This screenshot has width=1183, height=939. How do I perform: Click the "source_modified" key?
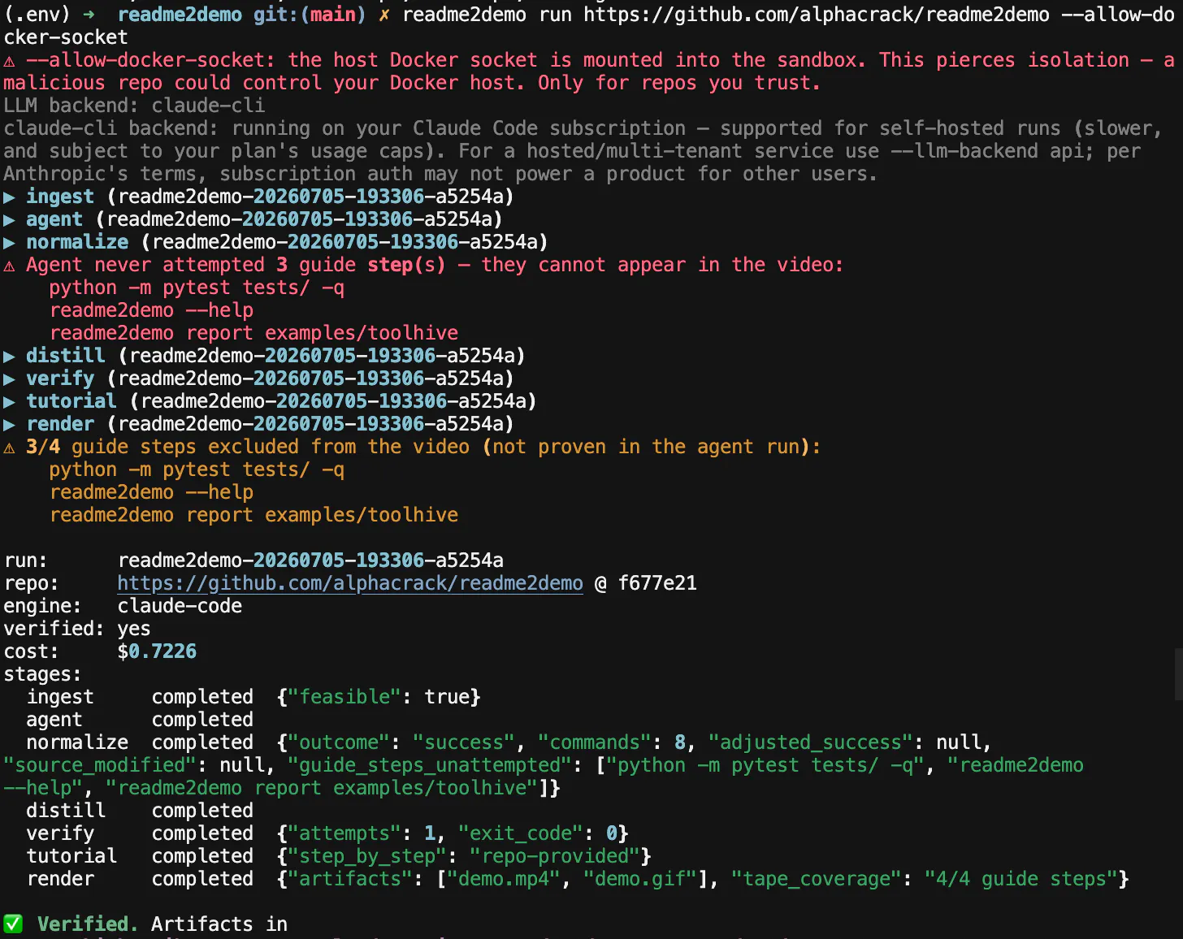[x=100, y=765]
